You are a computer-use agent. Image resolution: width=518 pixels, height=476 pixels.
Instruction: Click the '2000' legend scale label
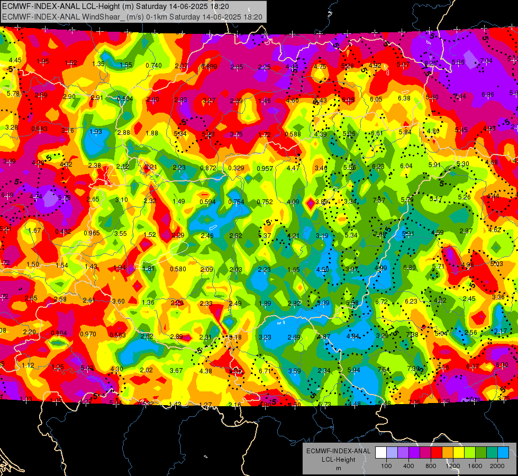tap(497, 466)
